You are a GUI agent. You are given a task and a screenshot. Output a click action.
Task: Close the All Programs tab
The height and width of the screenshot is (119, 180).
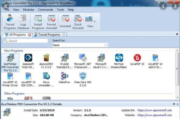30,35
